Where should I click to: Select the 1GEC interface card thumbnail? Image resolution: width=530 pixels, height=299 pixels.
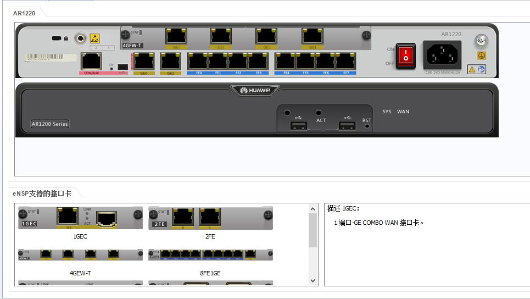click(x=80, y=218)
